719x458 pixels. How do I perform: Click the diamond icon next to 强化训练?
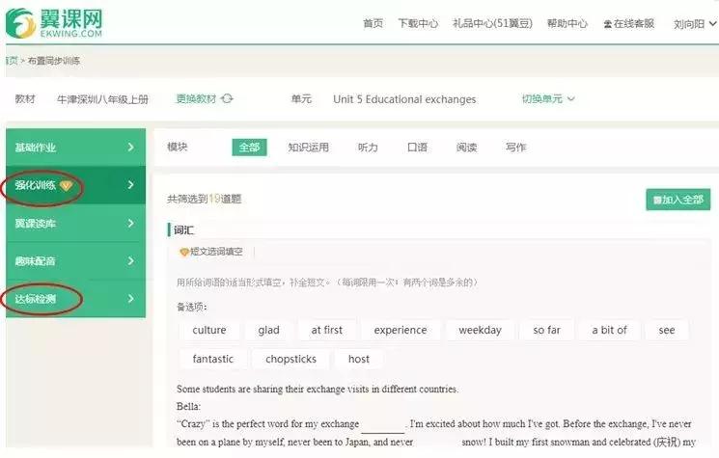click(66, 185)
